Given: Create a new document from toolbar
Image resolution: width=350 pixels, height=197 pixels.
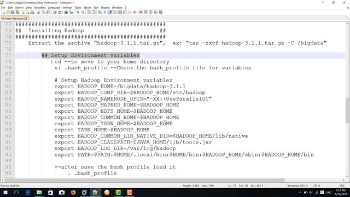Looking at the screenshot, I should (x=3, y=12).
